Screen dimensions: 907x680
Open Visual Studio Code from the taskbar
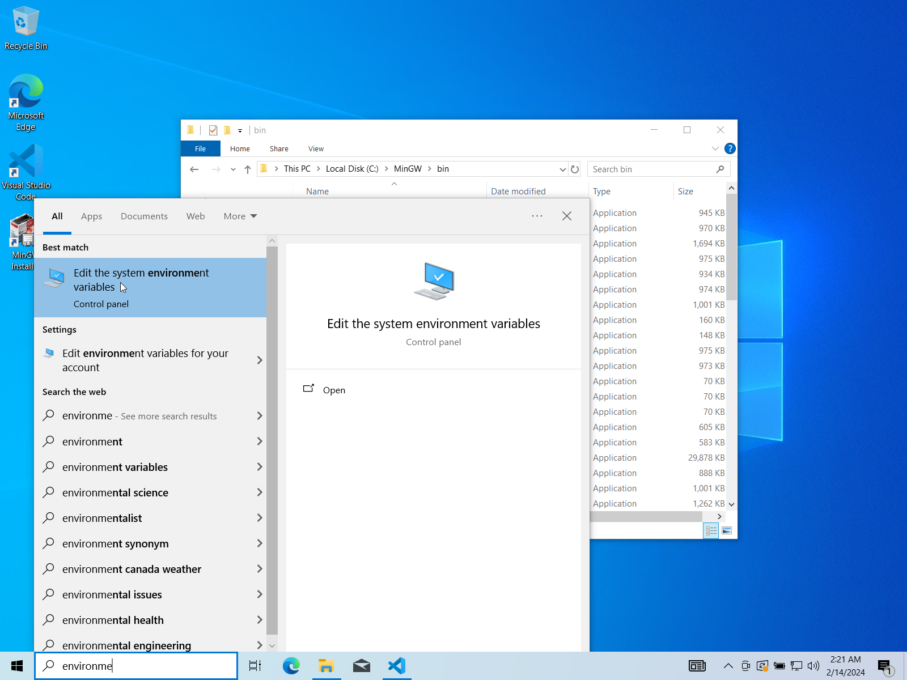[397, 666]
